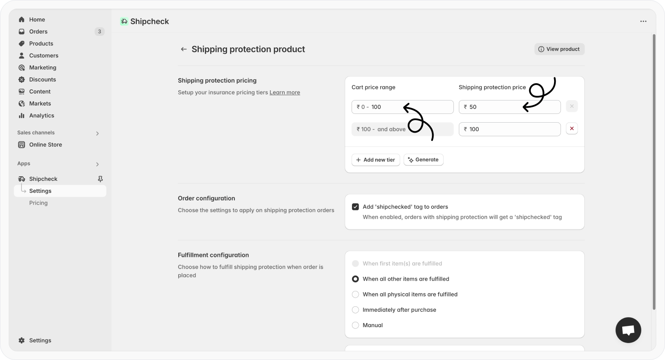Select When all other items are fulfilled

pyautogui.click(x=355, y=279)
